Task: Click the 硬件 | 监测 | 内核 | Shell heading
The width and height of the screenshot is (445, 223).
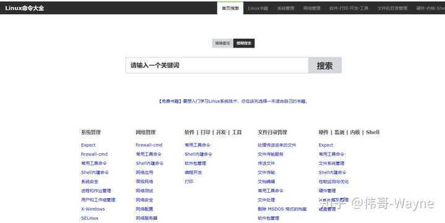Action: [x=349, y=132]
